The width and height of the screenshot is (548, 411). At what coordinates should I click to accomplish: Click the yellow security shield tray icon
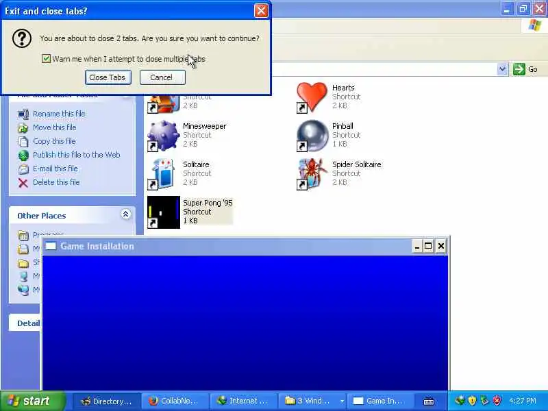[472, 401]
